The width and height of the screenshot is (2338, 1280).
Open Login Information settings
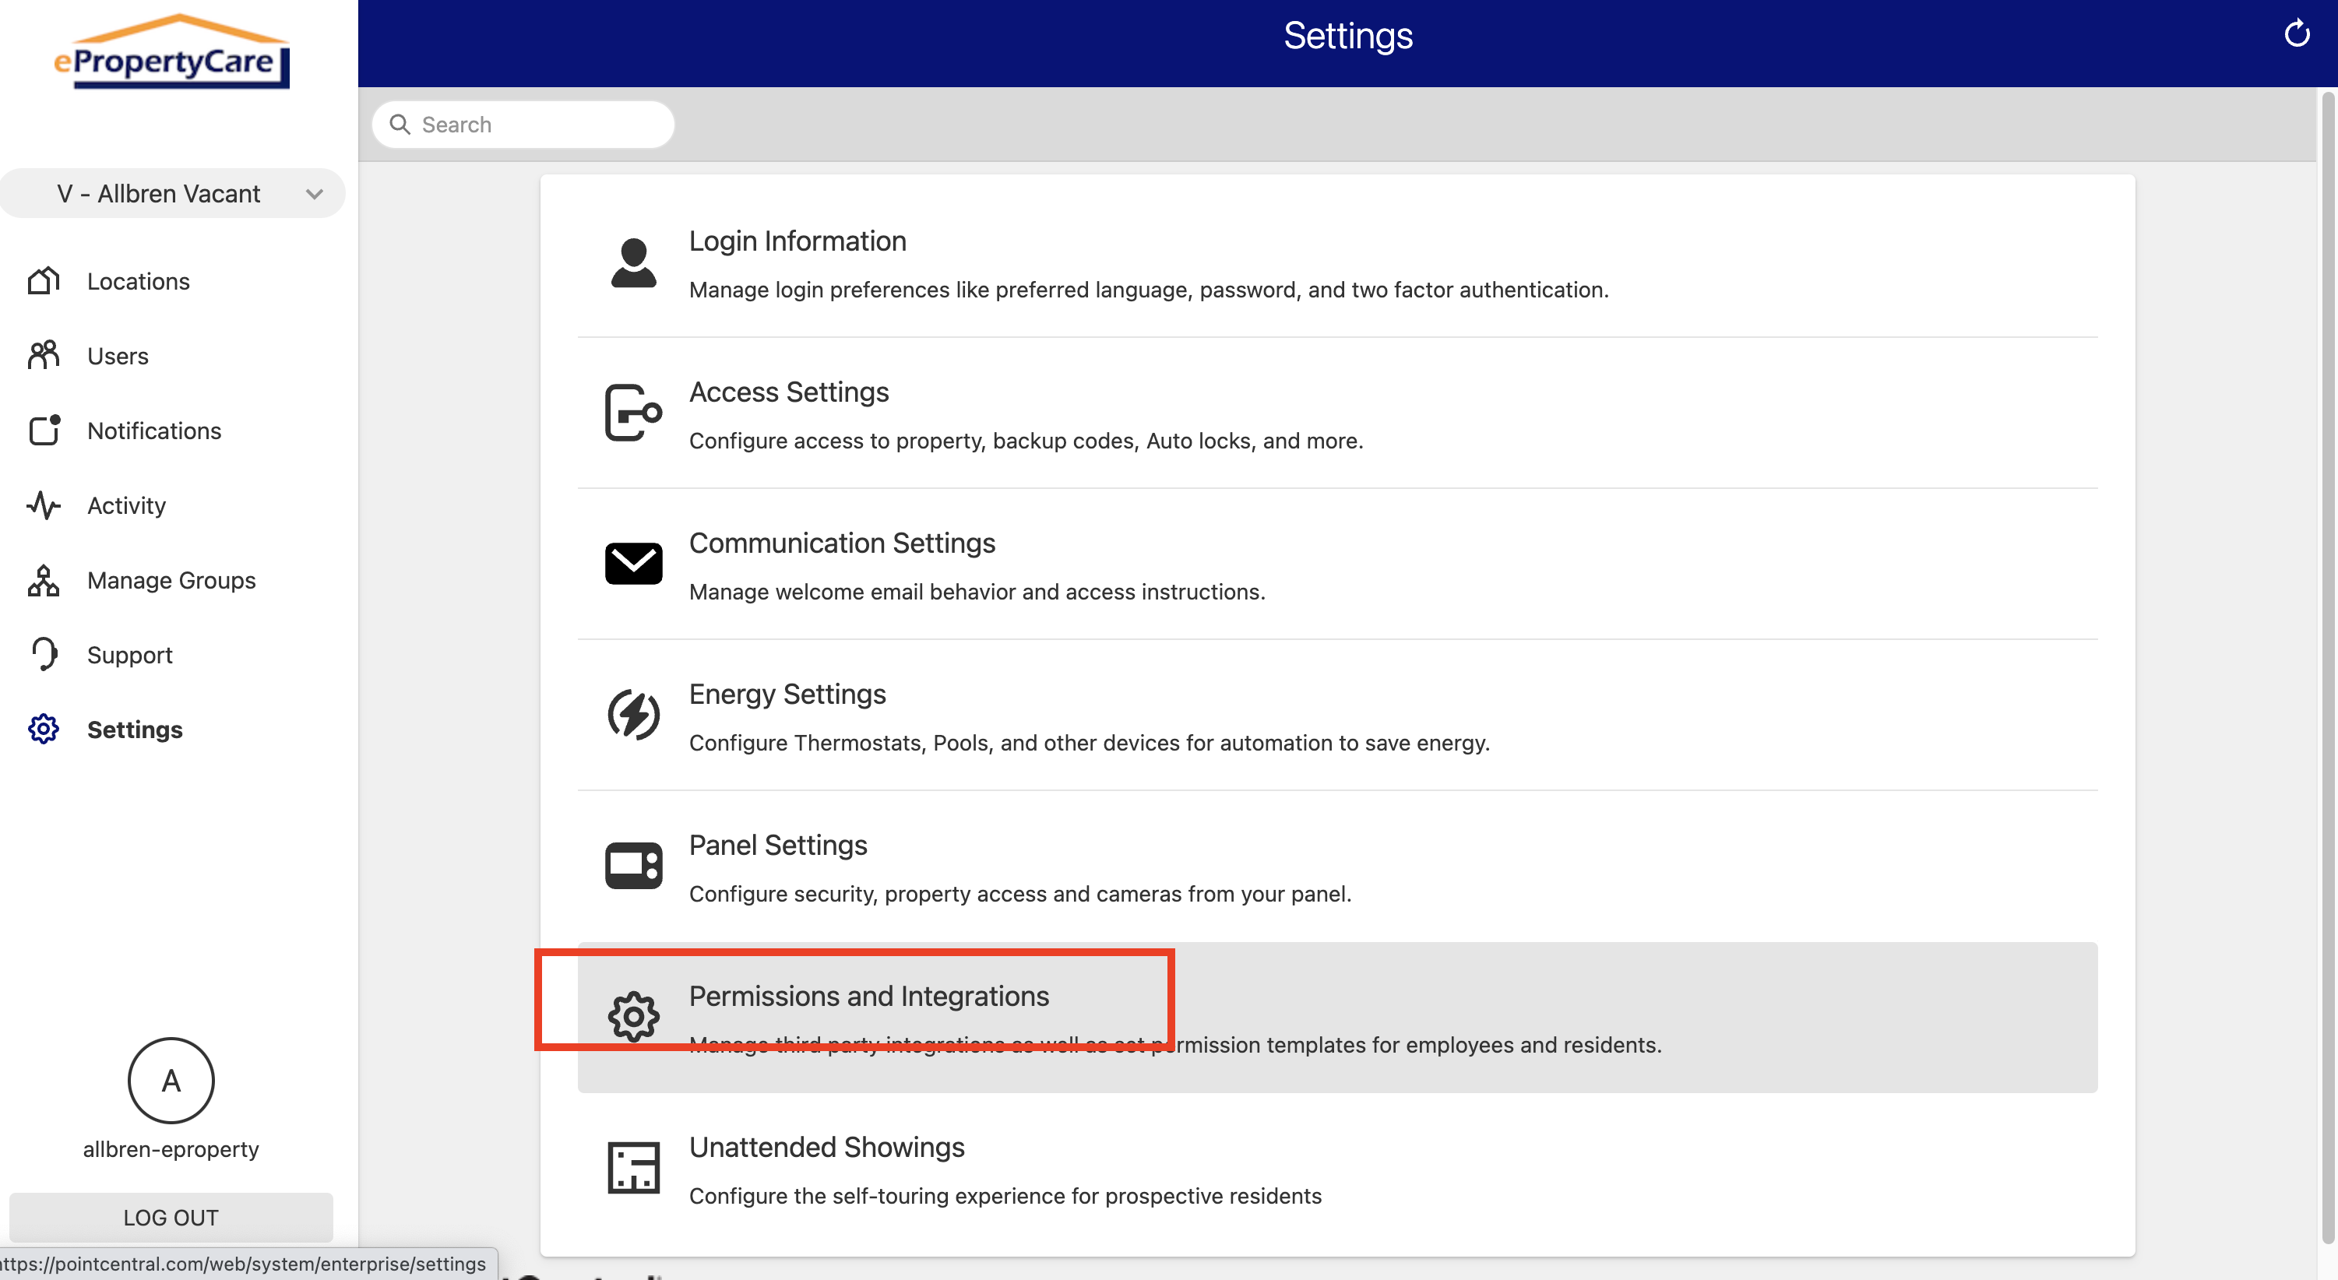[x=797, y=241]
